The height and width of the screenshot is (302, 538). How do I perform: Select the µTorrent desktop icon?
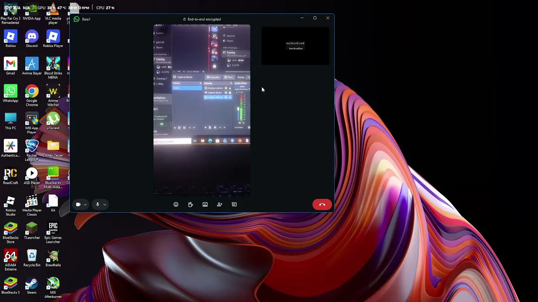[x=53, y=121]
